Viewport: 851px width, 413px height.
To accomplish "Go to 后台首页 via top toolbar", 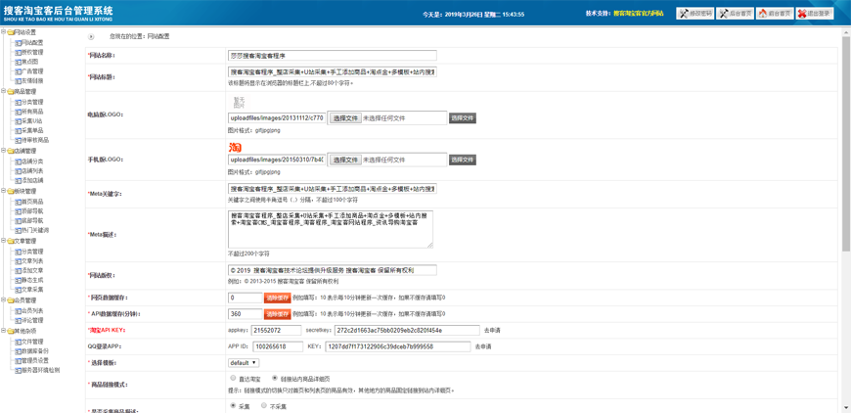I will pyautogui.click(x=735, y=14).
